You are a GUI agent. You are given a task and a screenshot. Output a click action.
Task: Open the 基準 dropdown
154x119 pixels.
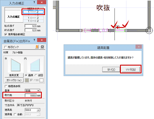point(38,91)
